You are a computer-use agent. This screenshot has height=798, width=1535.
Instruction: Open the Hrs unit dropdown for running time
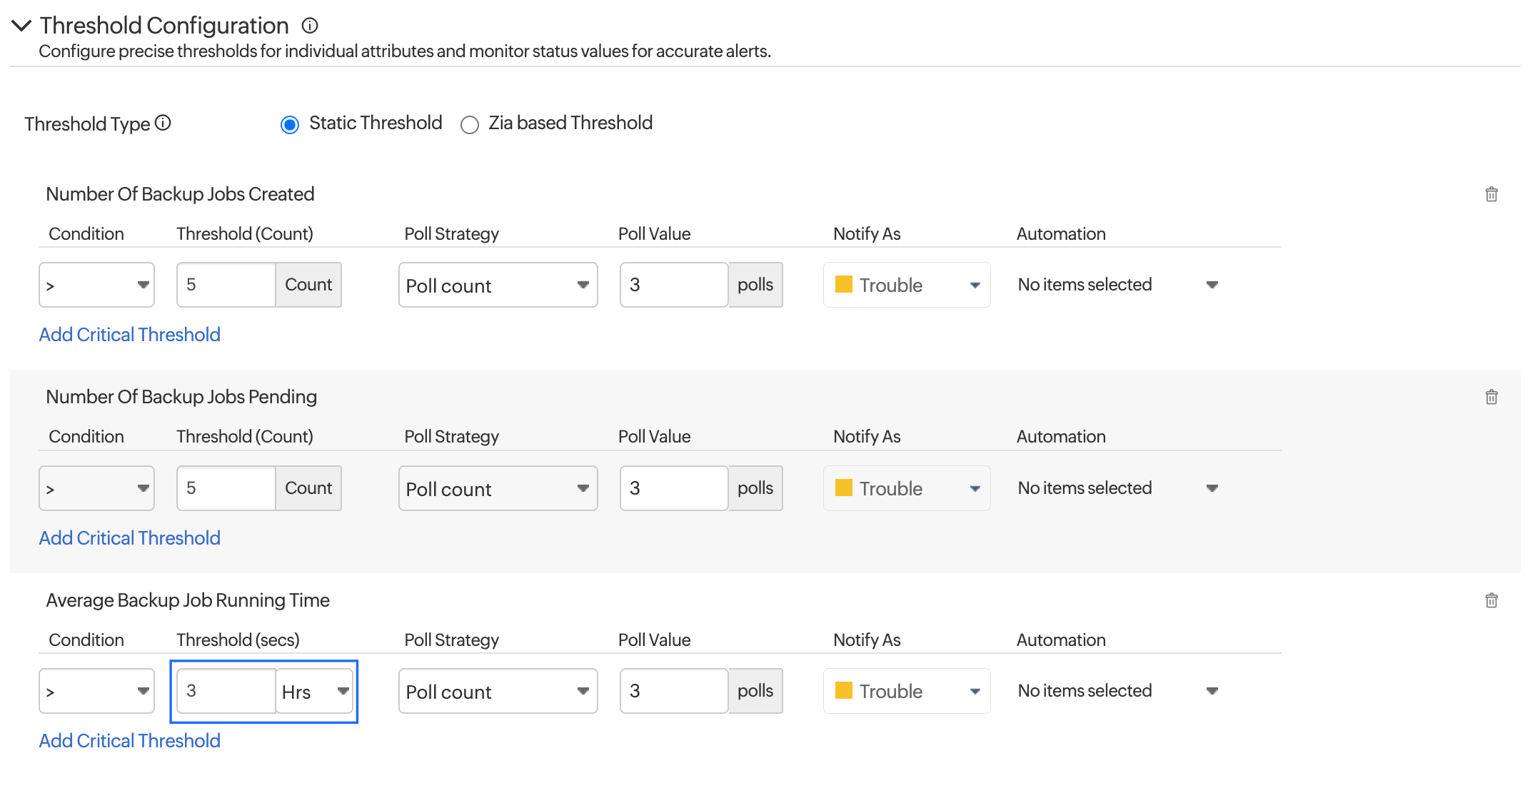pos(315,691)
